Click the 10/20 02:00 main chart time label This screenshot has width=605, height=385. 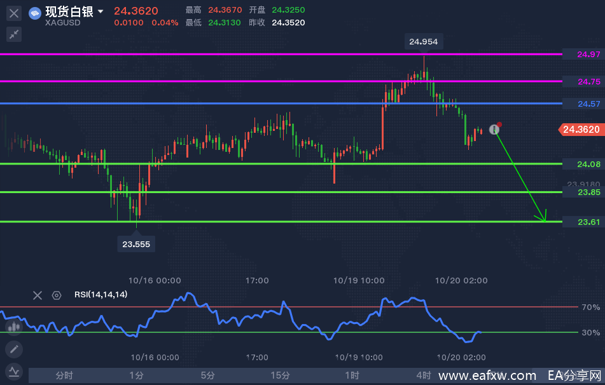pyautogui.click(x=461, y=281)
